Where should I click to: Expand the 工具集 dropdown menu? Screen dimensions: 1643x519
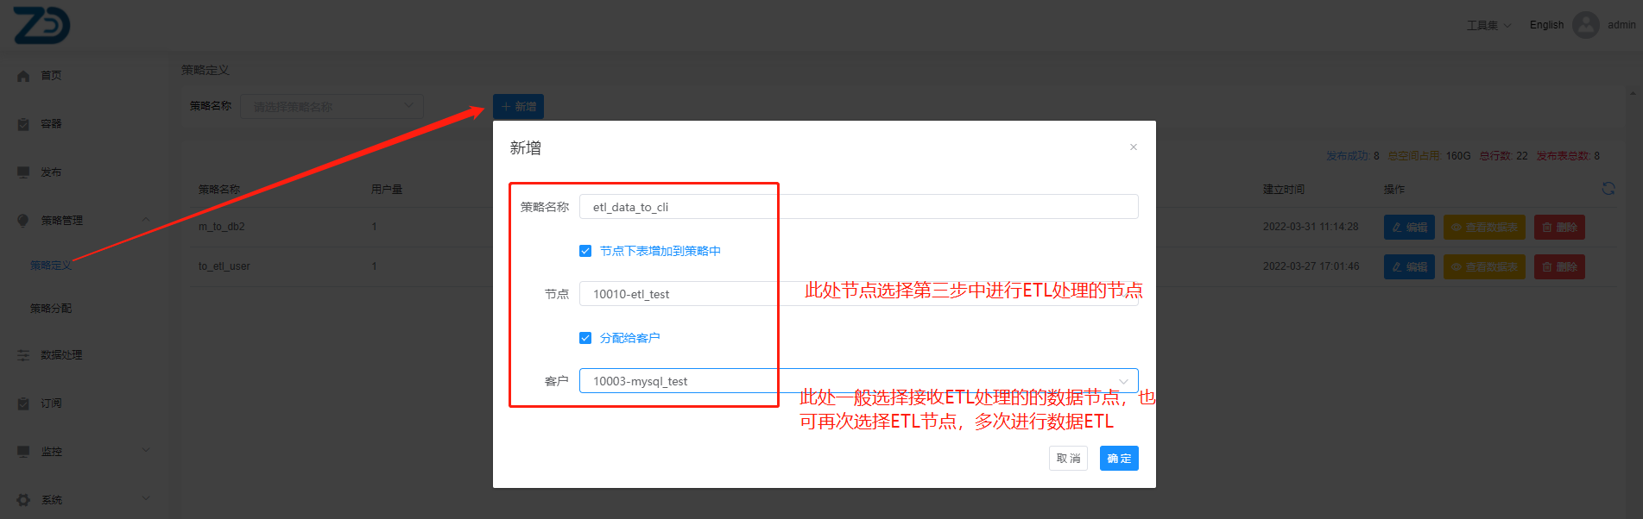[1488, 25]
